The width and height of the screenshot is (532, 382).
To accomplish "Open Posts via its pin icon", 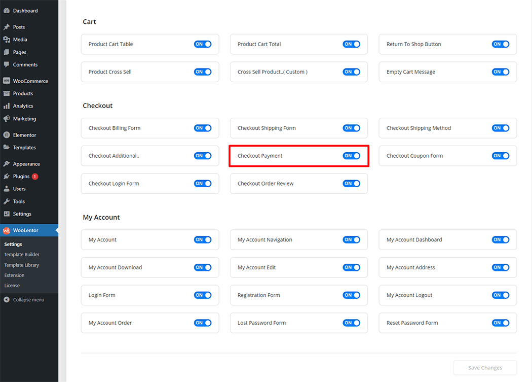I will [7, 27].
